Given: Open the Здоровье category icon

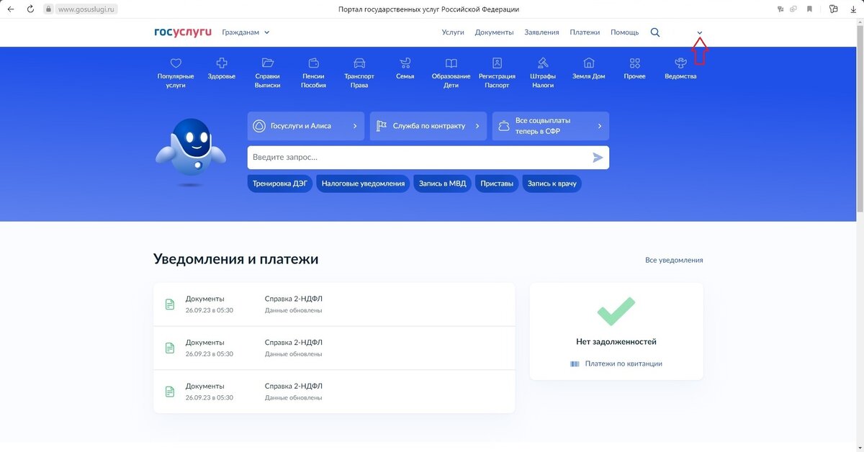Looking at the screenshot, I should click(222, 63).
